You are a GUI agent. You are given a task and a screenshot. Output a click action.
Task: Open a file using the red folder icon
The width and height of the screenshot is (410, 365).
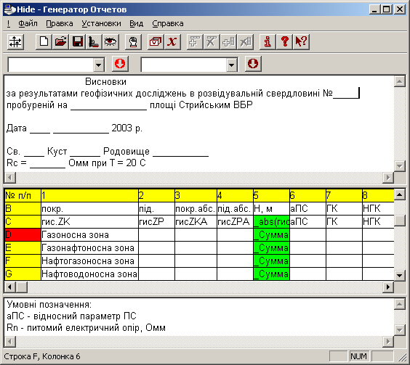pyautogui.click(x=60, y=42)
